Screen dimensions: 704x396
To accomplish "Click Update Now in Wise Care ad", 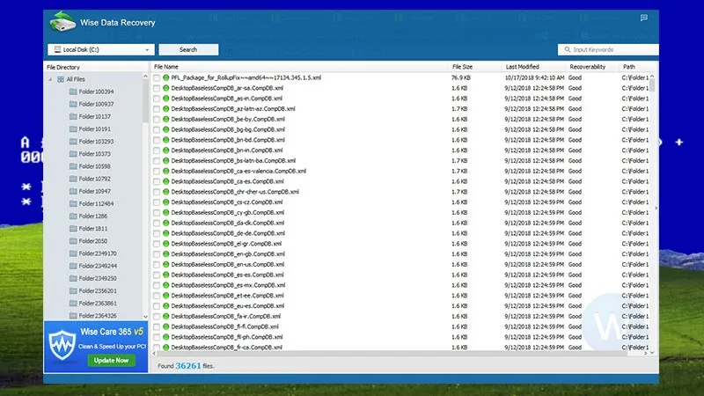I will 112,360.
